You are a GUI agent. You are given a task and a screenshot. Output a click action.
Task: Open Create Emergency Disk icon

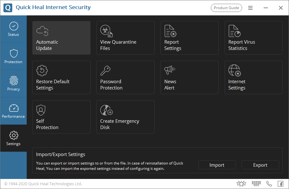[x=106, y=110]
